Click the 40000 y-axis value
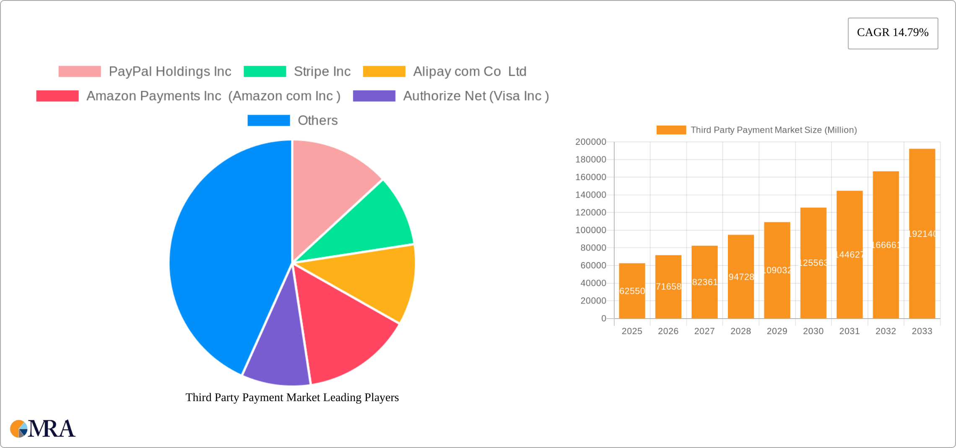This screenshot has width=956, height=448. coord(593,283)
